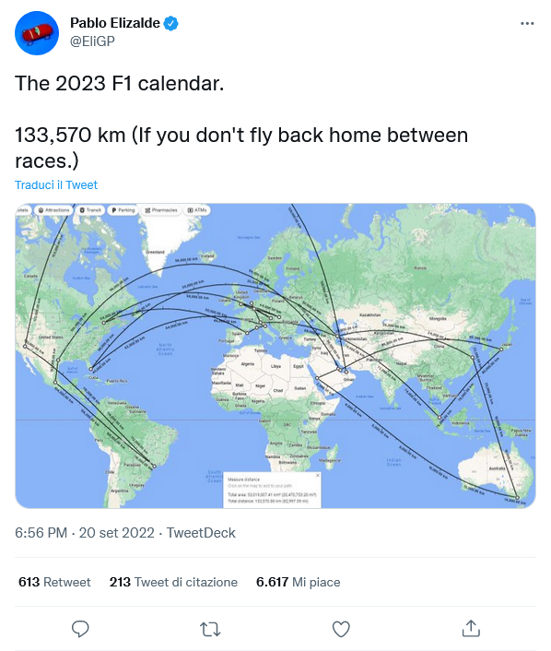
Task: Select the Attractions map chip
Action: (54, 210)
